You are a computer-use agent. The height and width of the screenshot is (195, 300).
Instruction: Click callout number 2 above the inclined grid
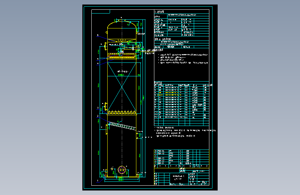pyautogui.click(x=98, y=116)
